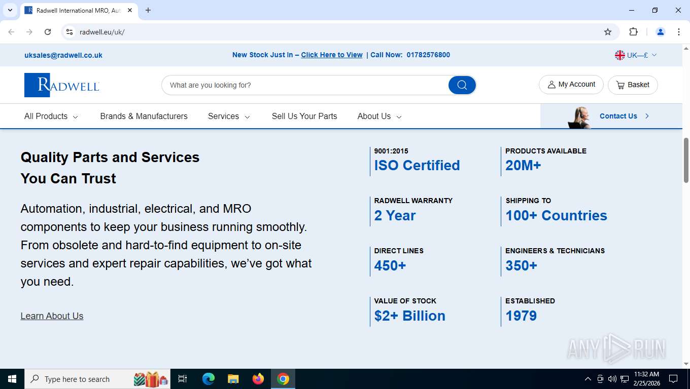690x389 pixels.
Task: Click the 2 Year warranty text
Action: click(395, 215)
